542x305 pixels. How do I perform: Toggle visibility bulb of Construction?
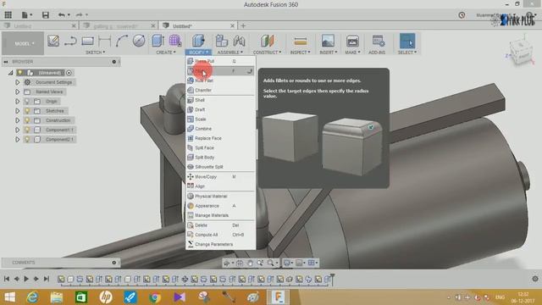coord(27,120)
